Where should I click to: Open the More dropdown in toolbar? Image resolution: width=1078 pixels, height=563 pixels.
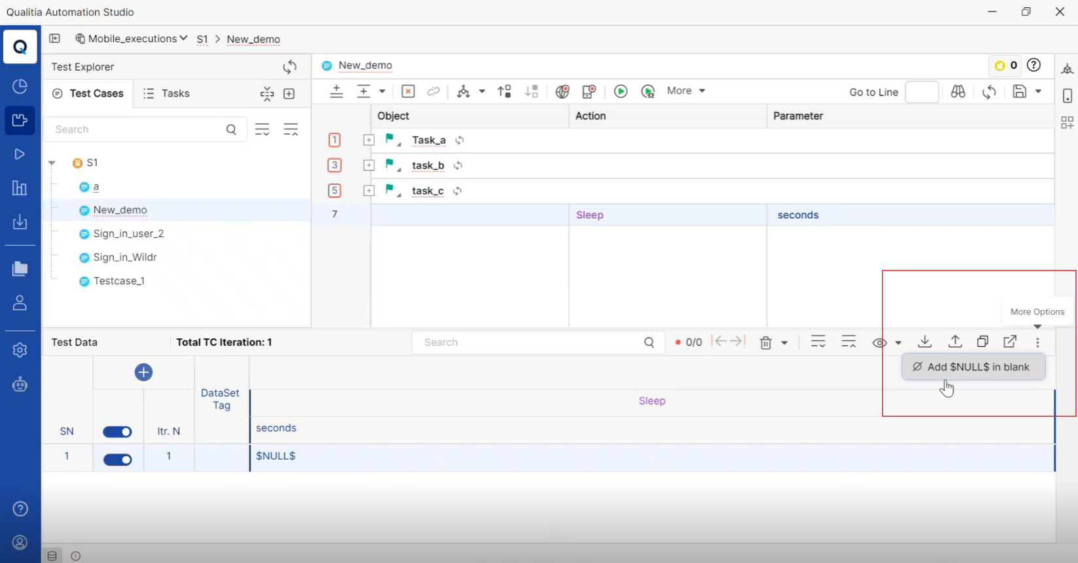686,91
